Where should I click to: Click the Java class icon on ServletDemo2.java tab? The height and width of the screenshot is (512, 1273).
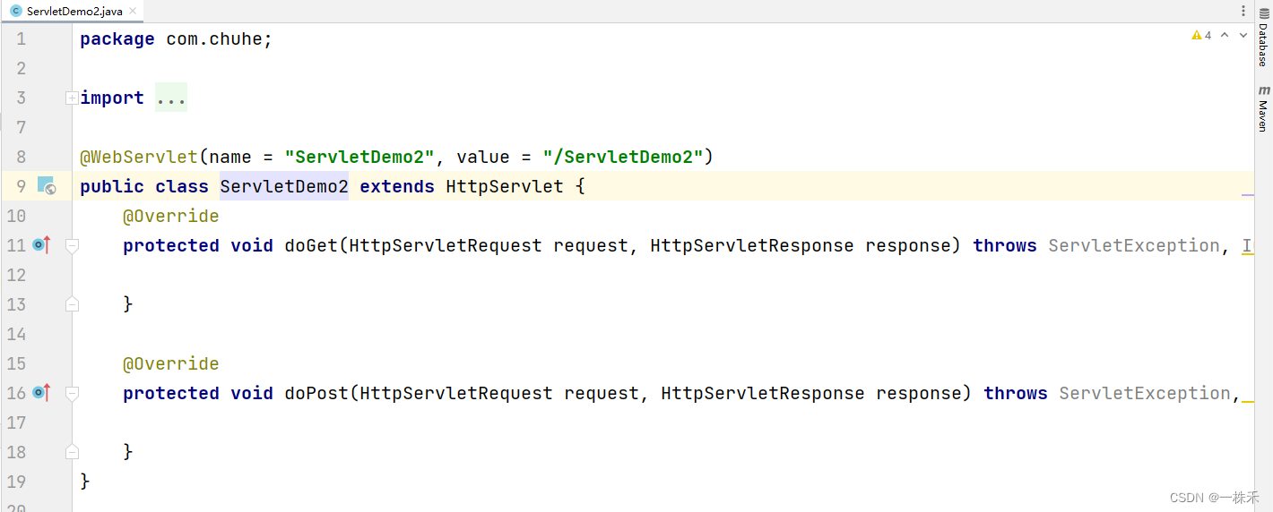(16, 11)
